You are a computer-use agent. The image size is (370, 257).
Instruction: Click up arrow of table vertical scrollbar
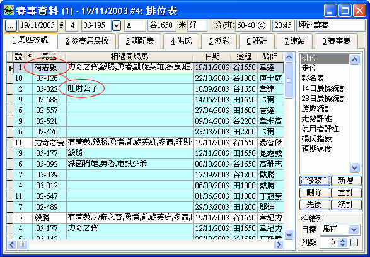[x=289, y=57]
